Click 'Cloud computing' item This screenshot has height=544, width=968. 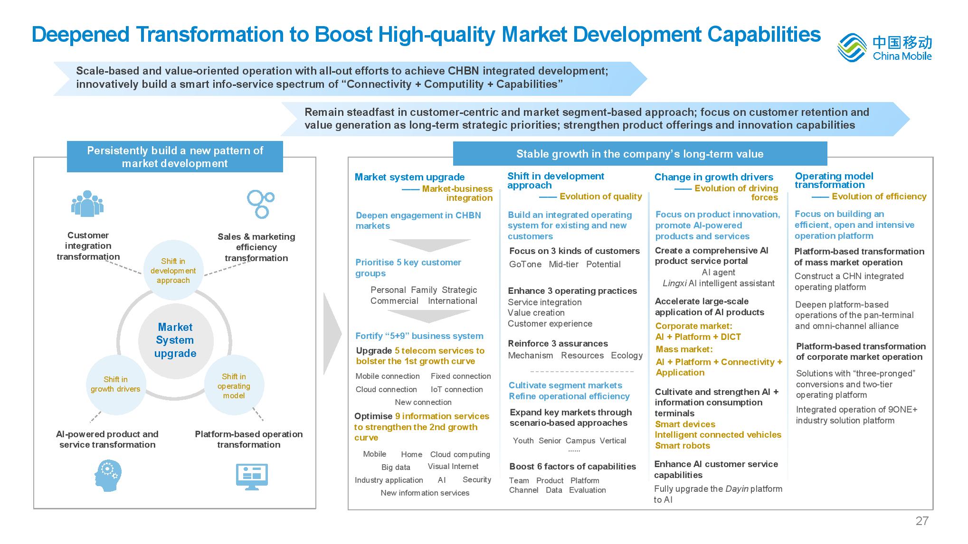[460, 454]
